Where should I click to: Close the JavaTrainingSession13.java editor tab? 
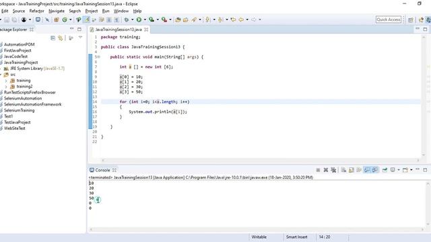146,30
